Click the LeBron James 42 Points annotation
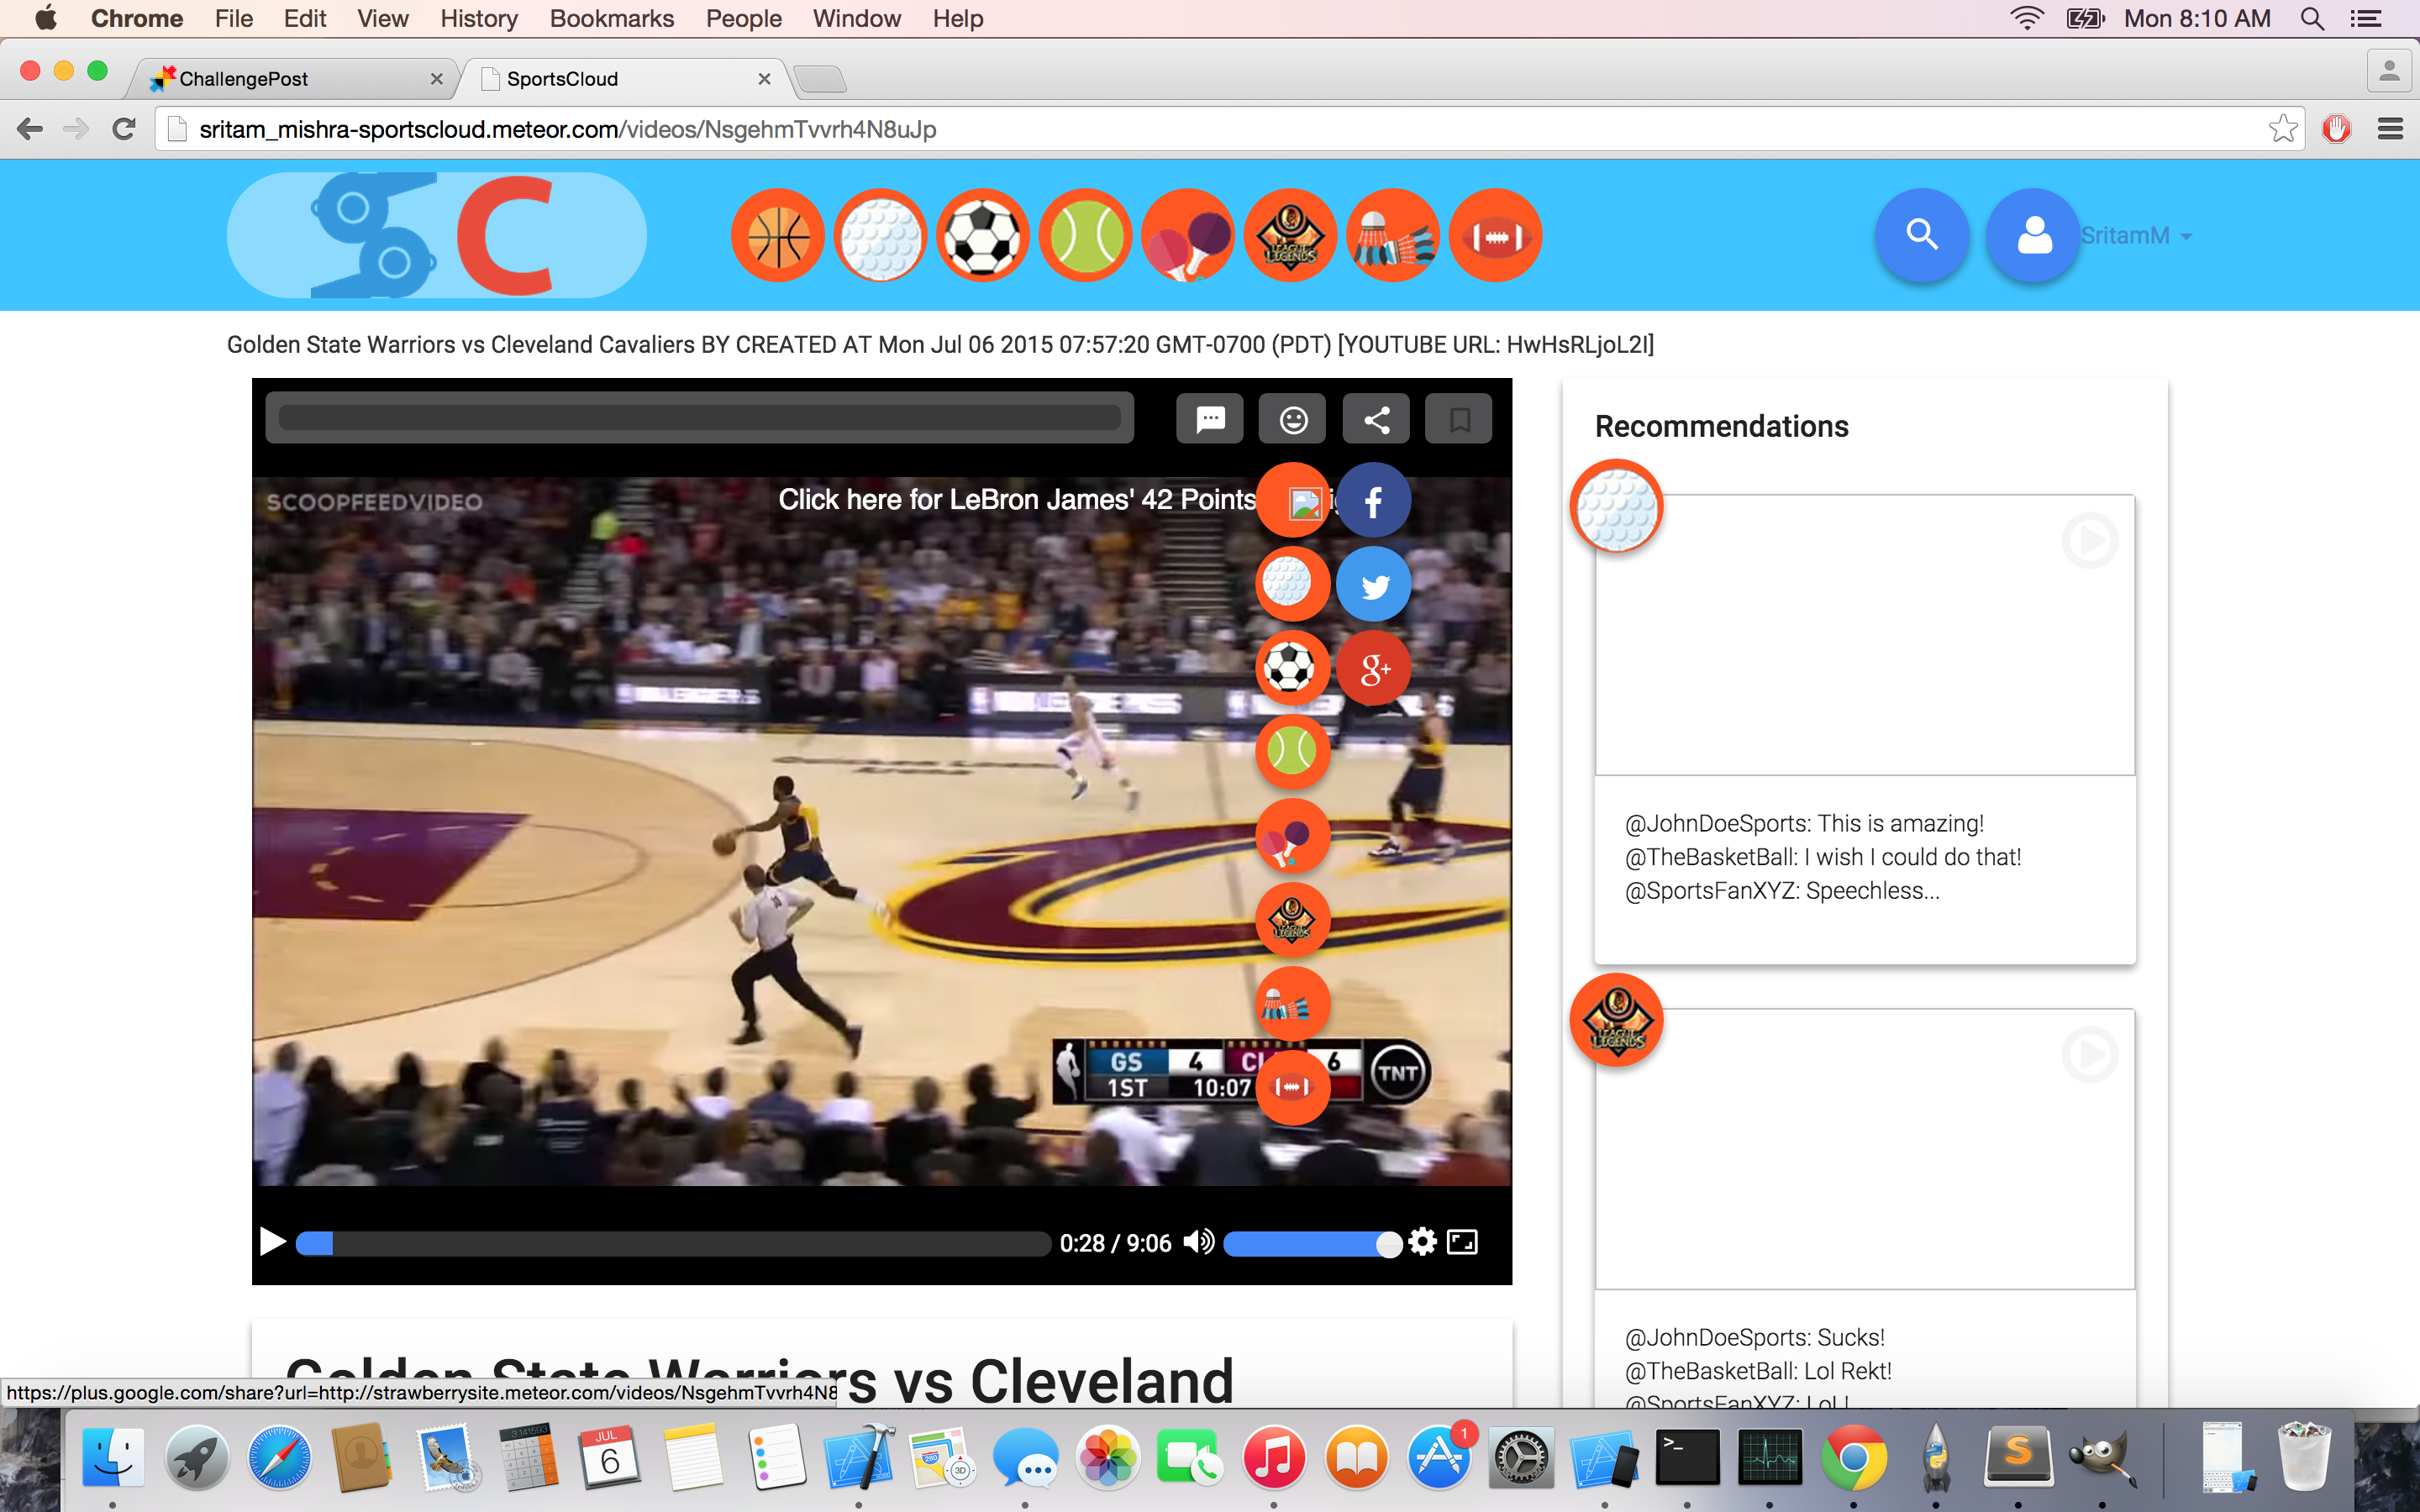The width and height of the screenshot is (2420, 1512). click(x=1017, y=499)
